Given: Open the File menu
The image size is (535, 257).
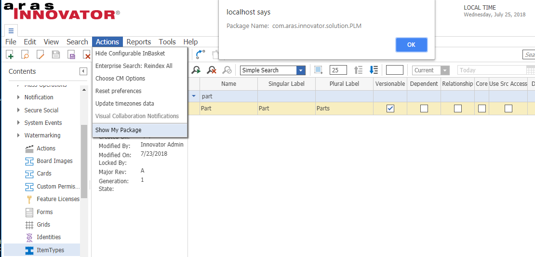Looking at the screenshot, I should 11,42.
